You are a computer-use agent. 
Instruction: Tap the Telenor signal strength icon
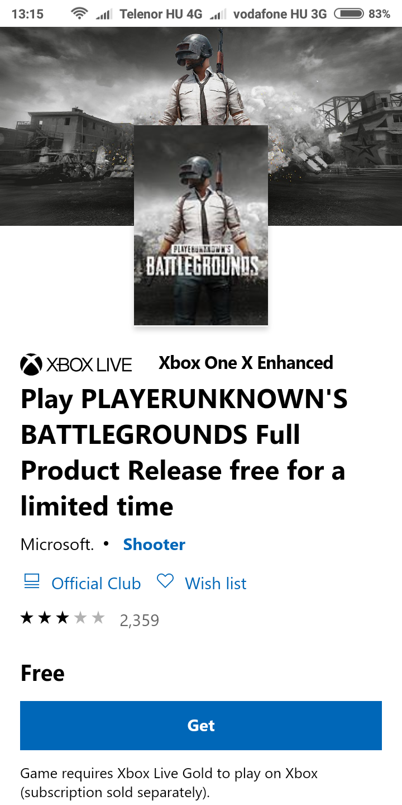[104, 13]
